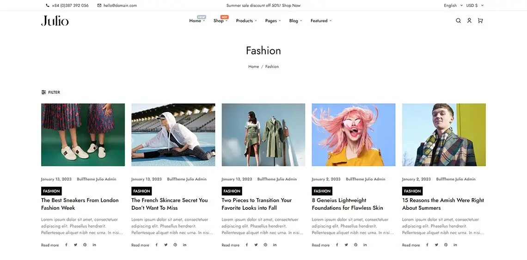Read more on Best Sneakers post

pyautogui.click(x=50, y=245)
